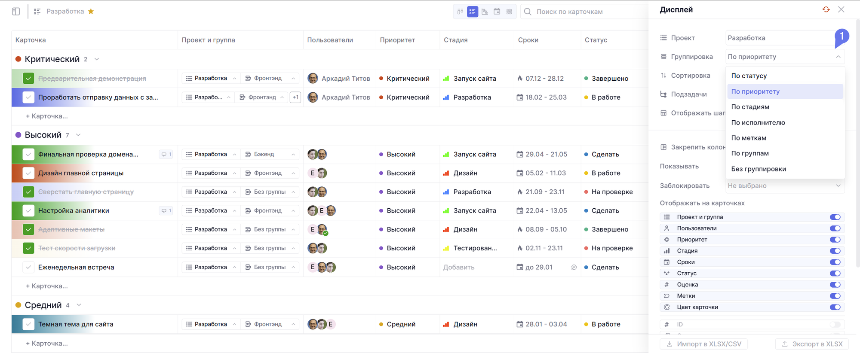
Task: Collapse the Средний group chevron
Action: [79, 305]
